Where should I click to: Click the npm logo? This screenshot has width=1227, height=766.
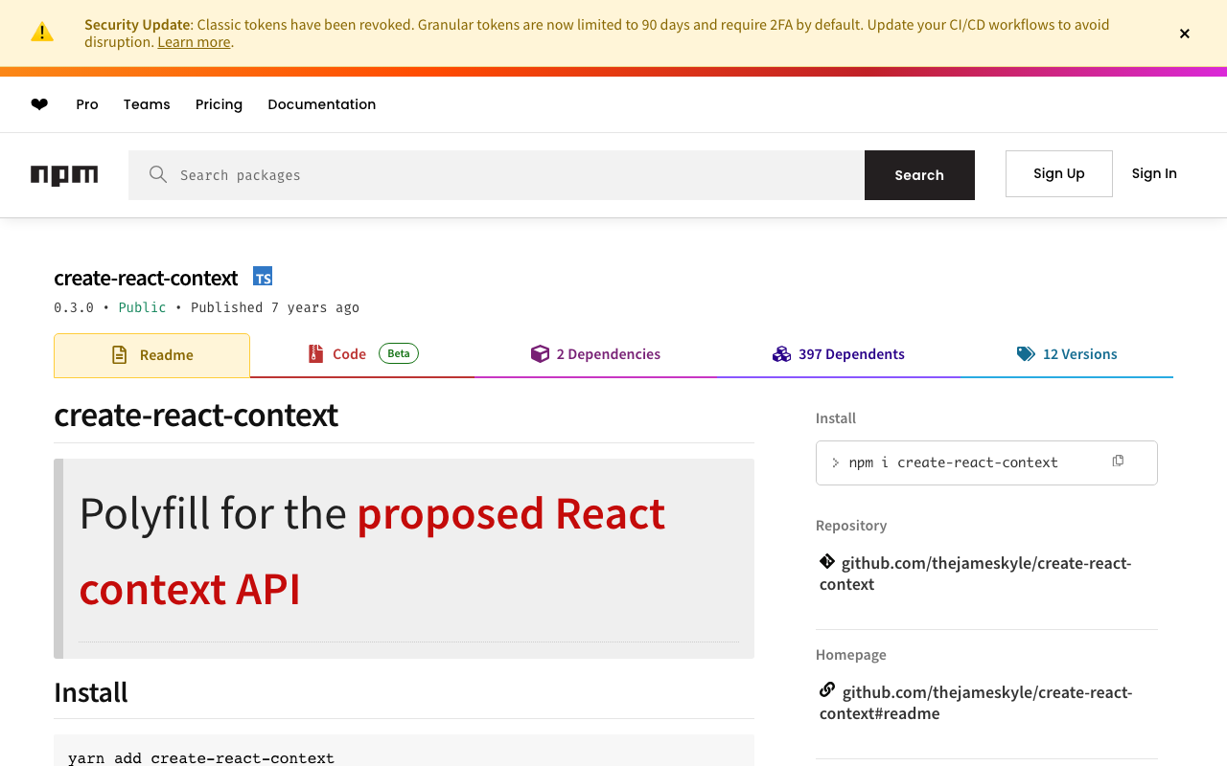pos(64,175)
